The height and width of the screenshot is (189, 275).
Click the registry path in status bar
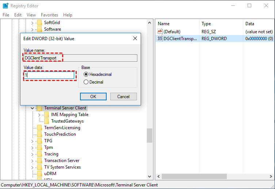coord(79,185)
